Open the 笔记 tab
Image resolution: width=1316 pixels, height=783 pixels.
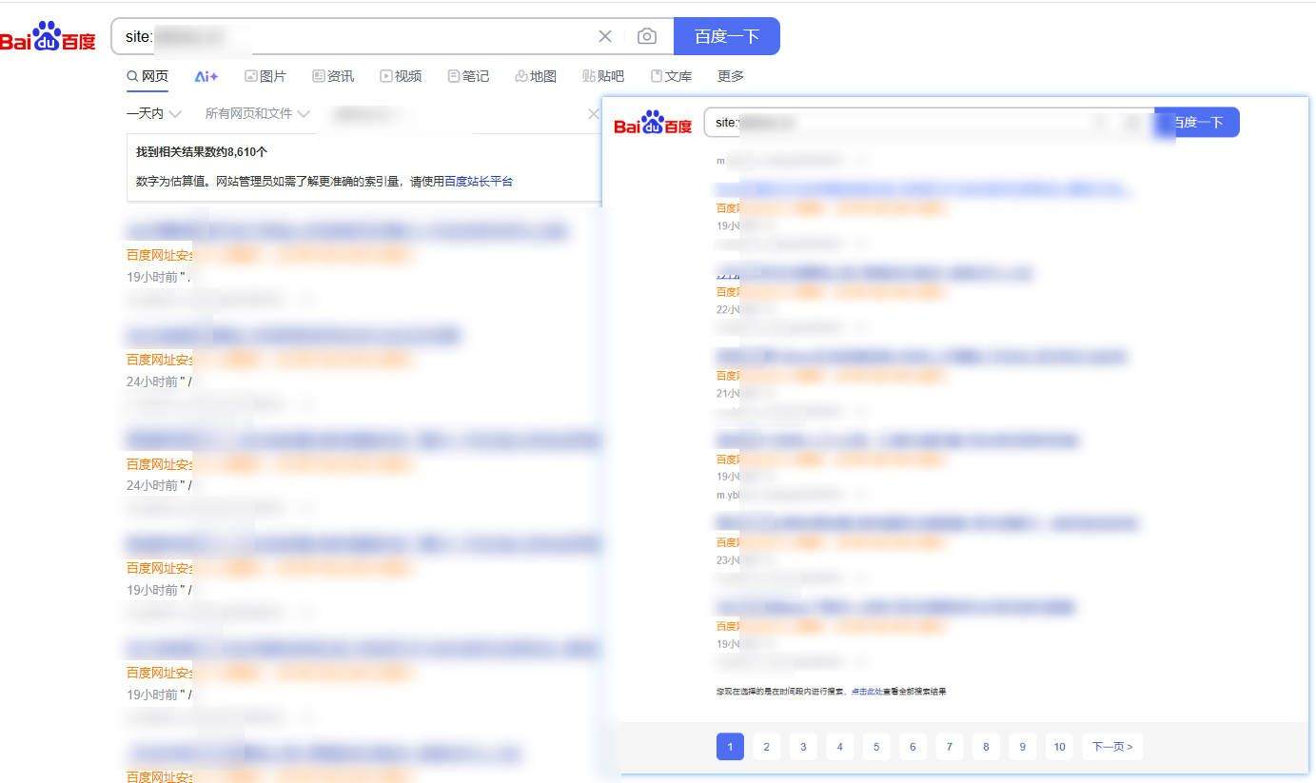468,76
